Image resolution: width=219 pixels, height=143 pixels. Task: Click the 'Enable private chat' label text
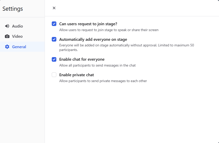(76, 75)
